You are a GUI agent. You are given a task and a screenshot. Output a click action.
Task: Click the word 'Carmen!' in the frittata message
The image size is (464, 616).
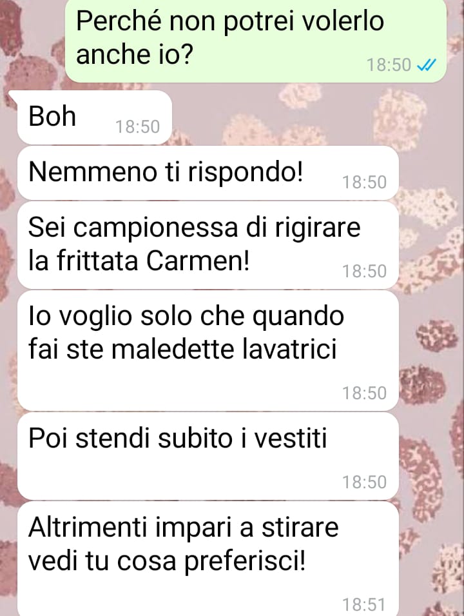[x=198, y=261]
